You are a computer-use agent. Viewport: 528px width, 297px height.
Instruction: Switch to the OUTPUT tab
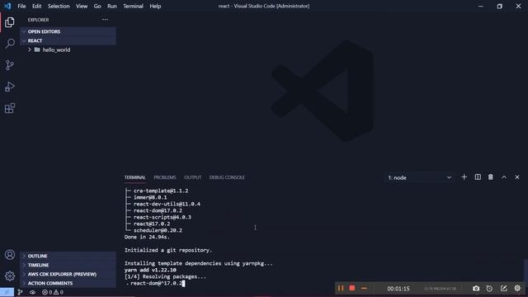click(192, 177)
